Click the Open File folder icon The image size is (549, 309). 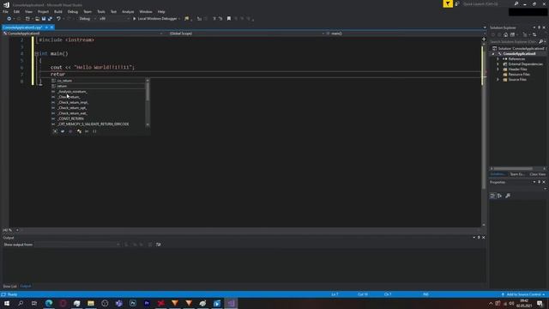coord(37,19)
